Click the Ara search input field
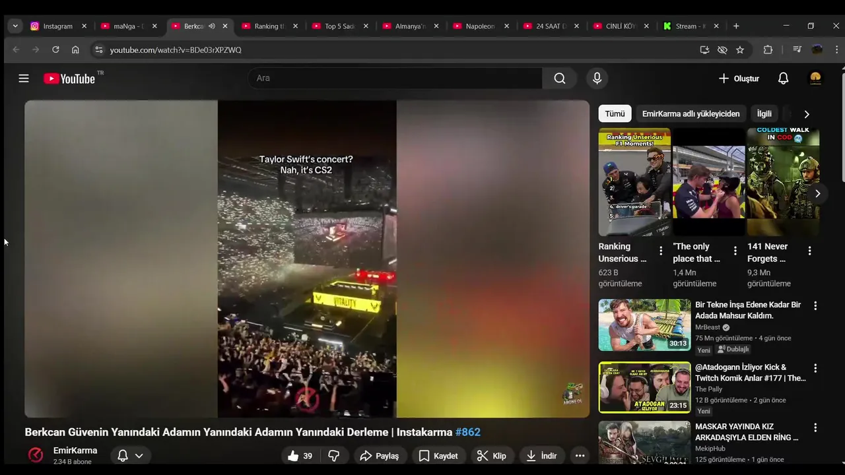The height and width of the screenshot is (475, 845). pos(395,78)
